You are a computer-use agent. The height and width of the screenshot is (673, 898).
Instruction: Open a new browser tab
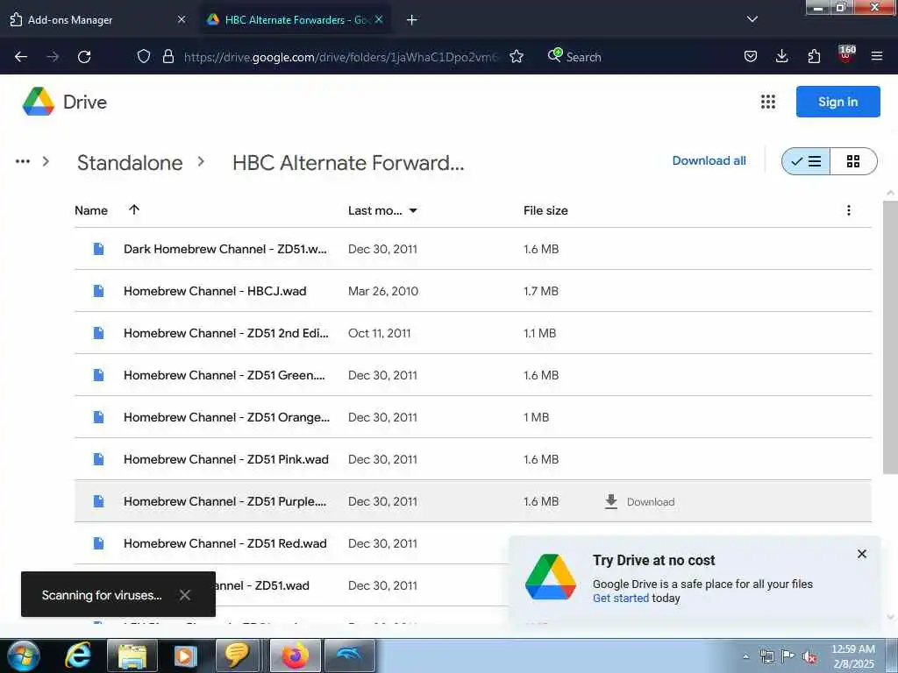coord(411,20)
